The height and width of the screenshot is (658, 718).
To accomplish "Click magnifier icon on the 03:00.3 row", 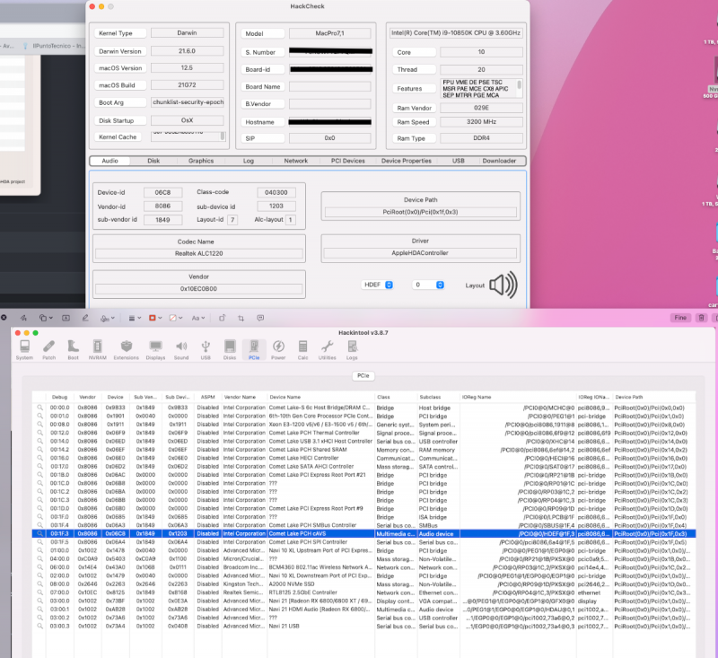I will pyautogui.click(x=39, y=626).
